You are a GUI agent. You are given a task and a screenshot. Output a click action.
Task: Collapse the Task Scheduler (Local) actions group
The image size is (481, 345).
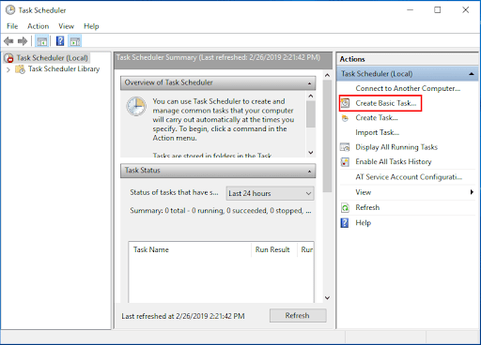[471, 74]
